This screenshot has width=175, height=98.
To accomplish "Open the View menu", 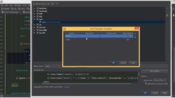I will click(11, 5).
